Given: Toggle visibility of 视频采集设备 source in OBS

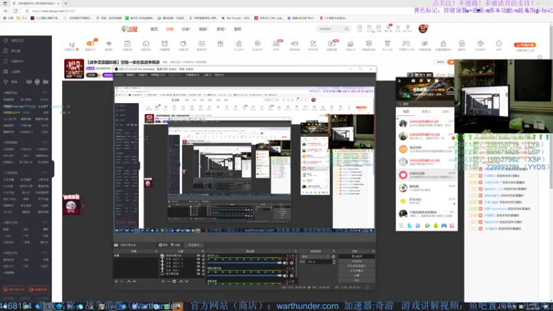Looking at the screenshot, I should tap(198, 256).
